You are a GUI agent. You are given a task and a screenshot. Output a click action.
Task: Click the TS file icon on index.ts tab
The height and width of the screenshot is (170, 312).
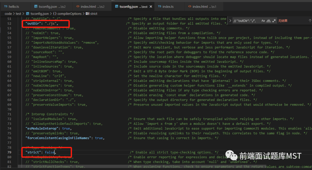tap(160, 6)
